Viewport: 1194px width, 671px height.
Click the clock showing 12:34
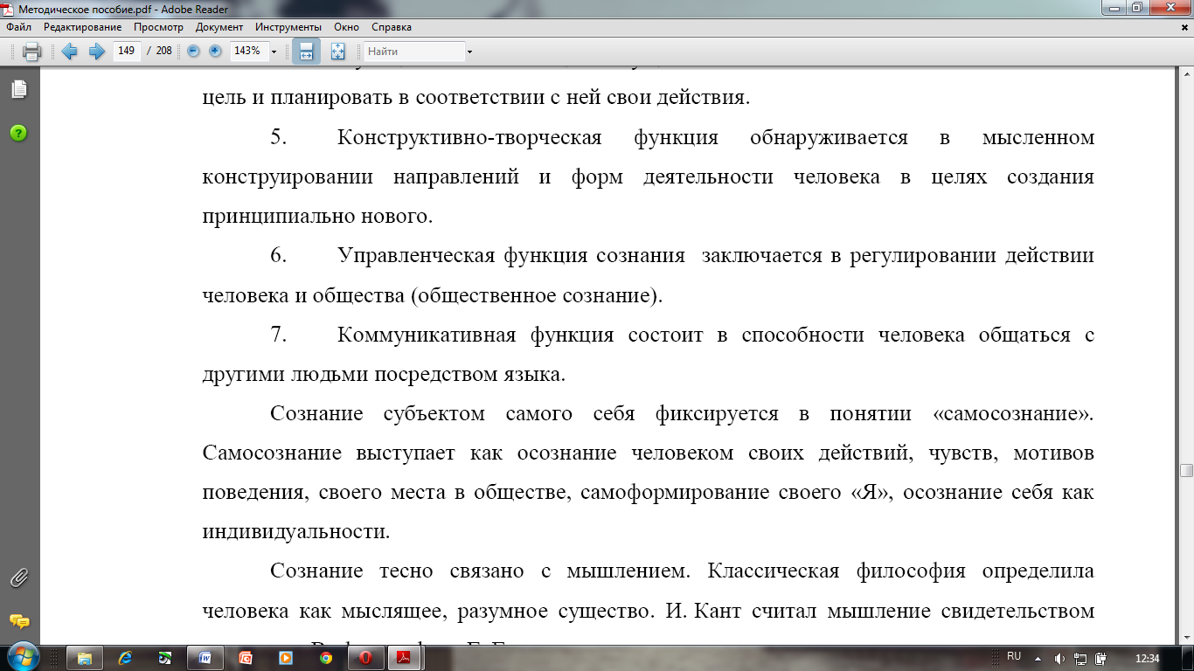coord(1147,658)
